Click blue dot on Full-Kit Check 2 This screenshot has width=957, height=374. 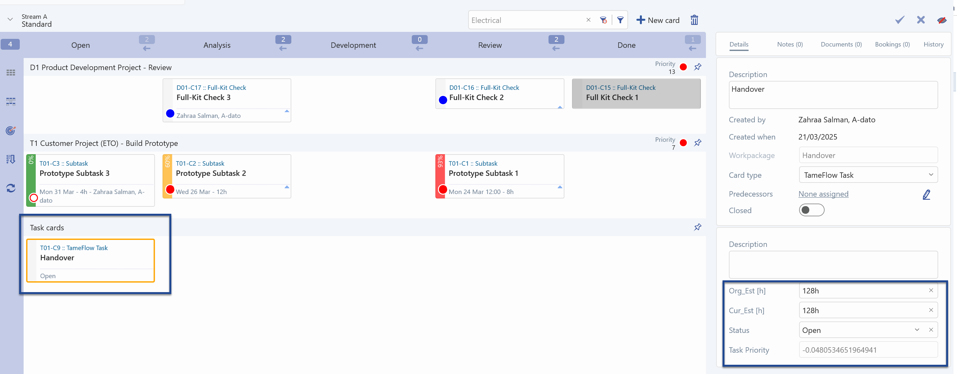tap(443, 100)
